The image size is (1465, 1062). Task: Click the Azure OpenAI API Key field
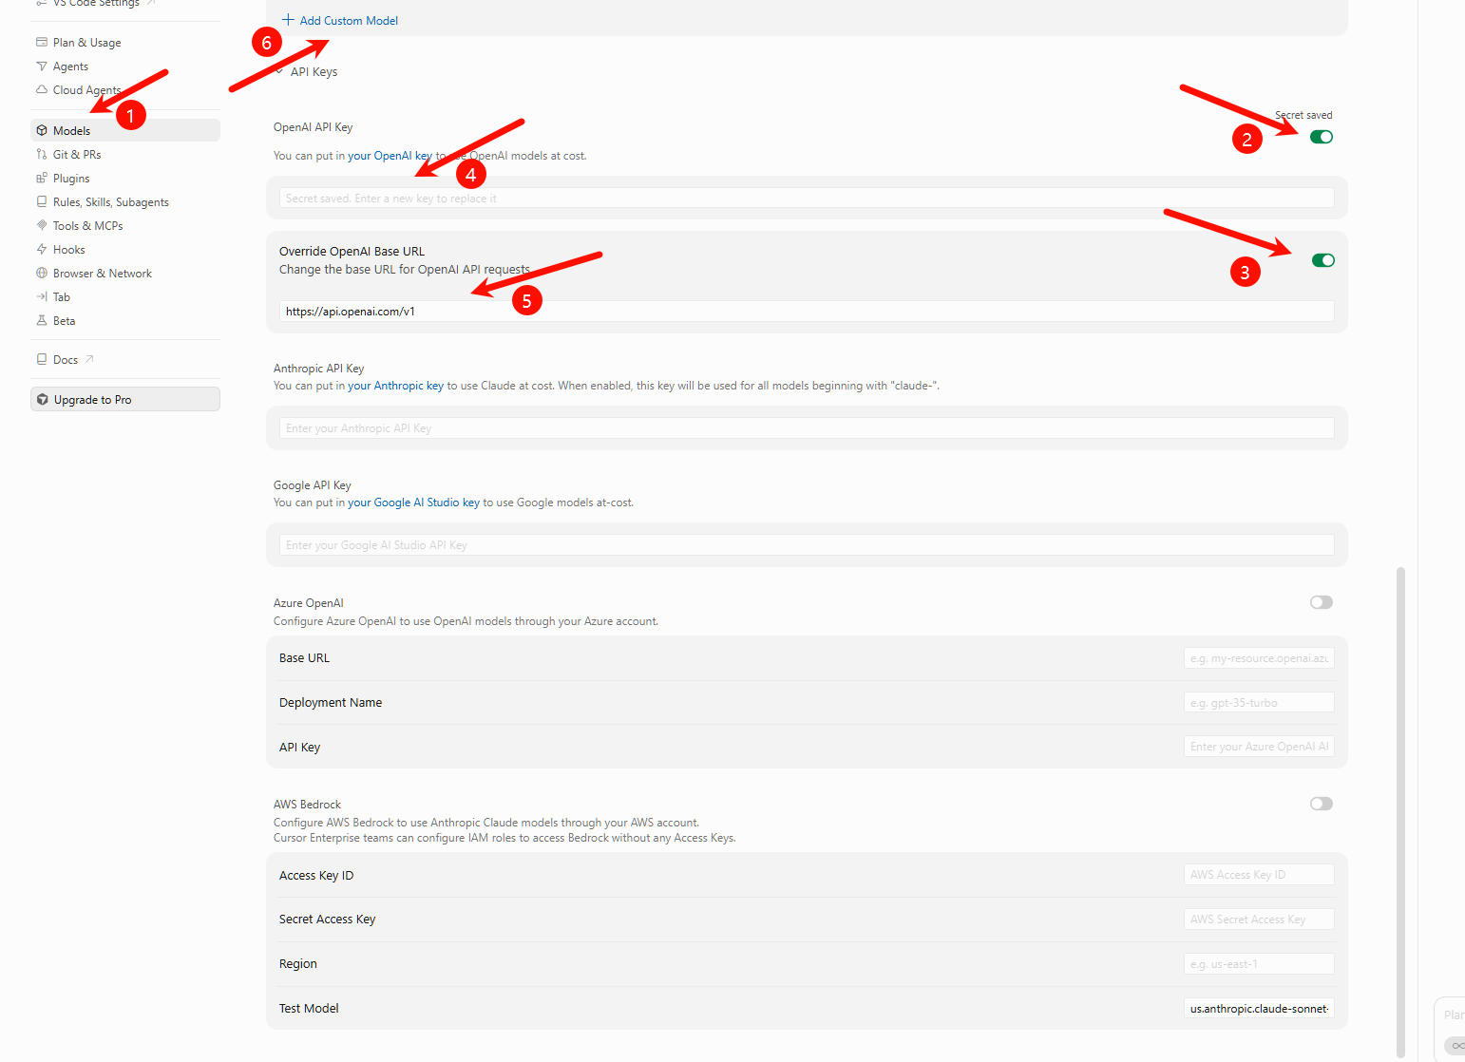pos(1259,747)
